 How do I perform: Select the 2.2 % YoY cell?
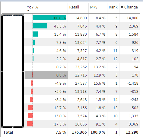click(x=46, y=59)
